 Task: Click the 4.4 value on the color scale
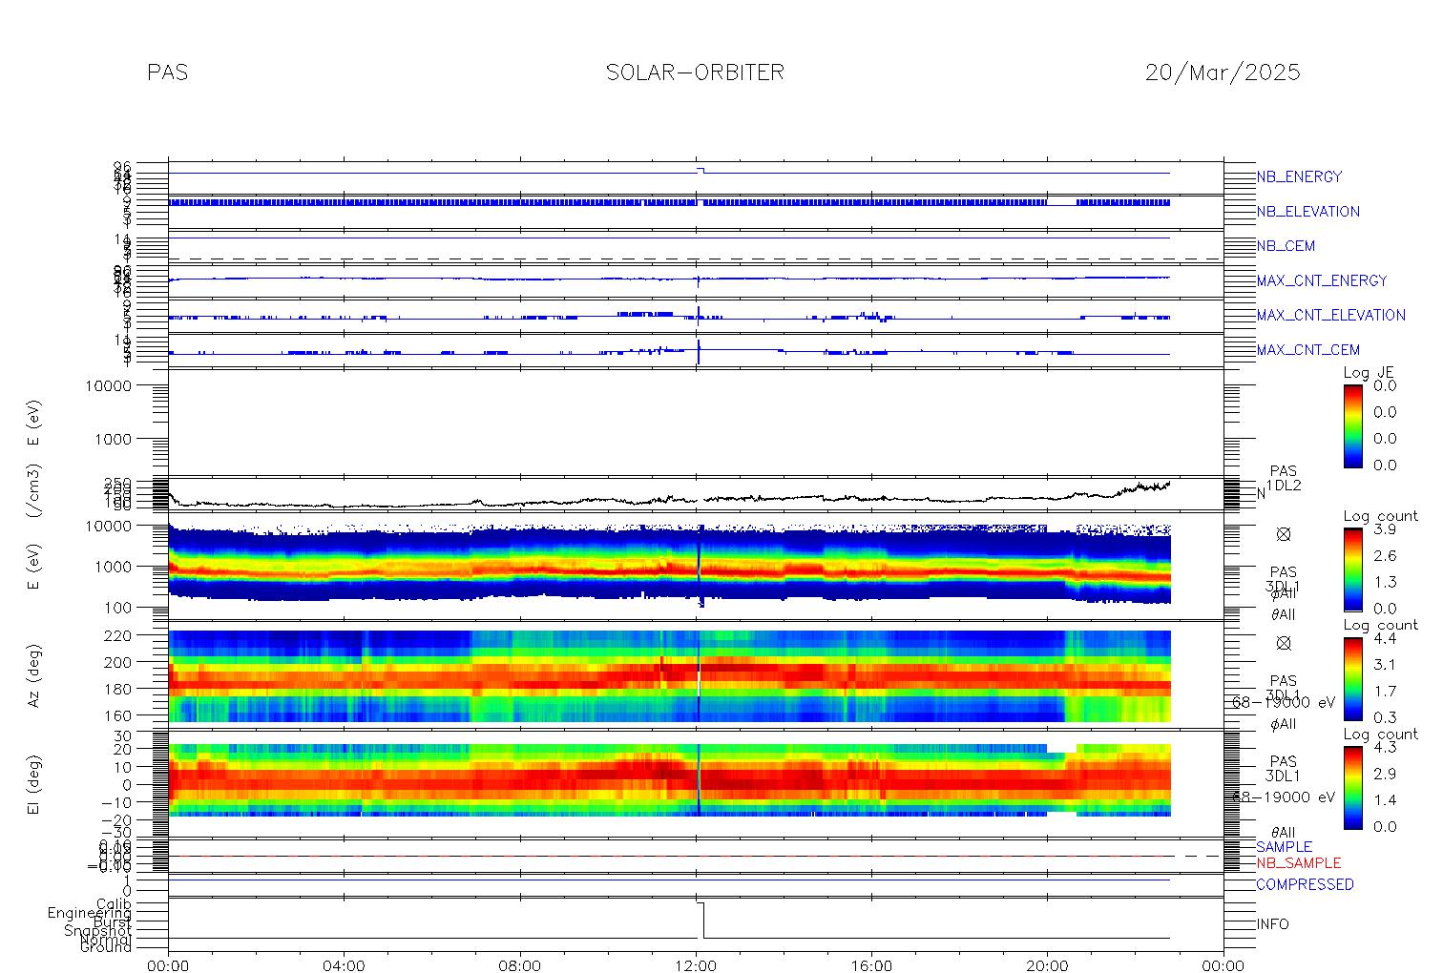(1385, 638)
